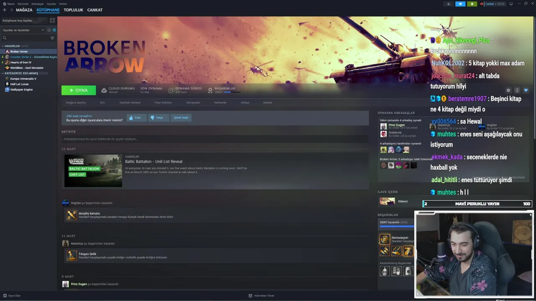The image size is (536, 301).
Task: Click the Başarımlar gear icon
Action: coord(210,90)
